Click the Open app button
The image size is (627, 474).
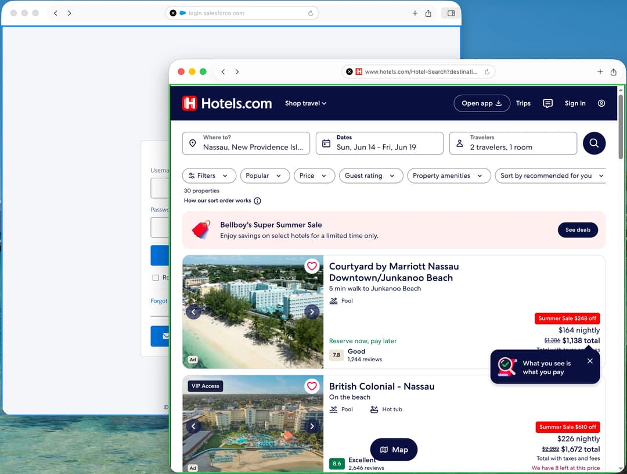[x=481, y=103]
